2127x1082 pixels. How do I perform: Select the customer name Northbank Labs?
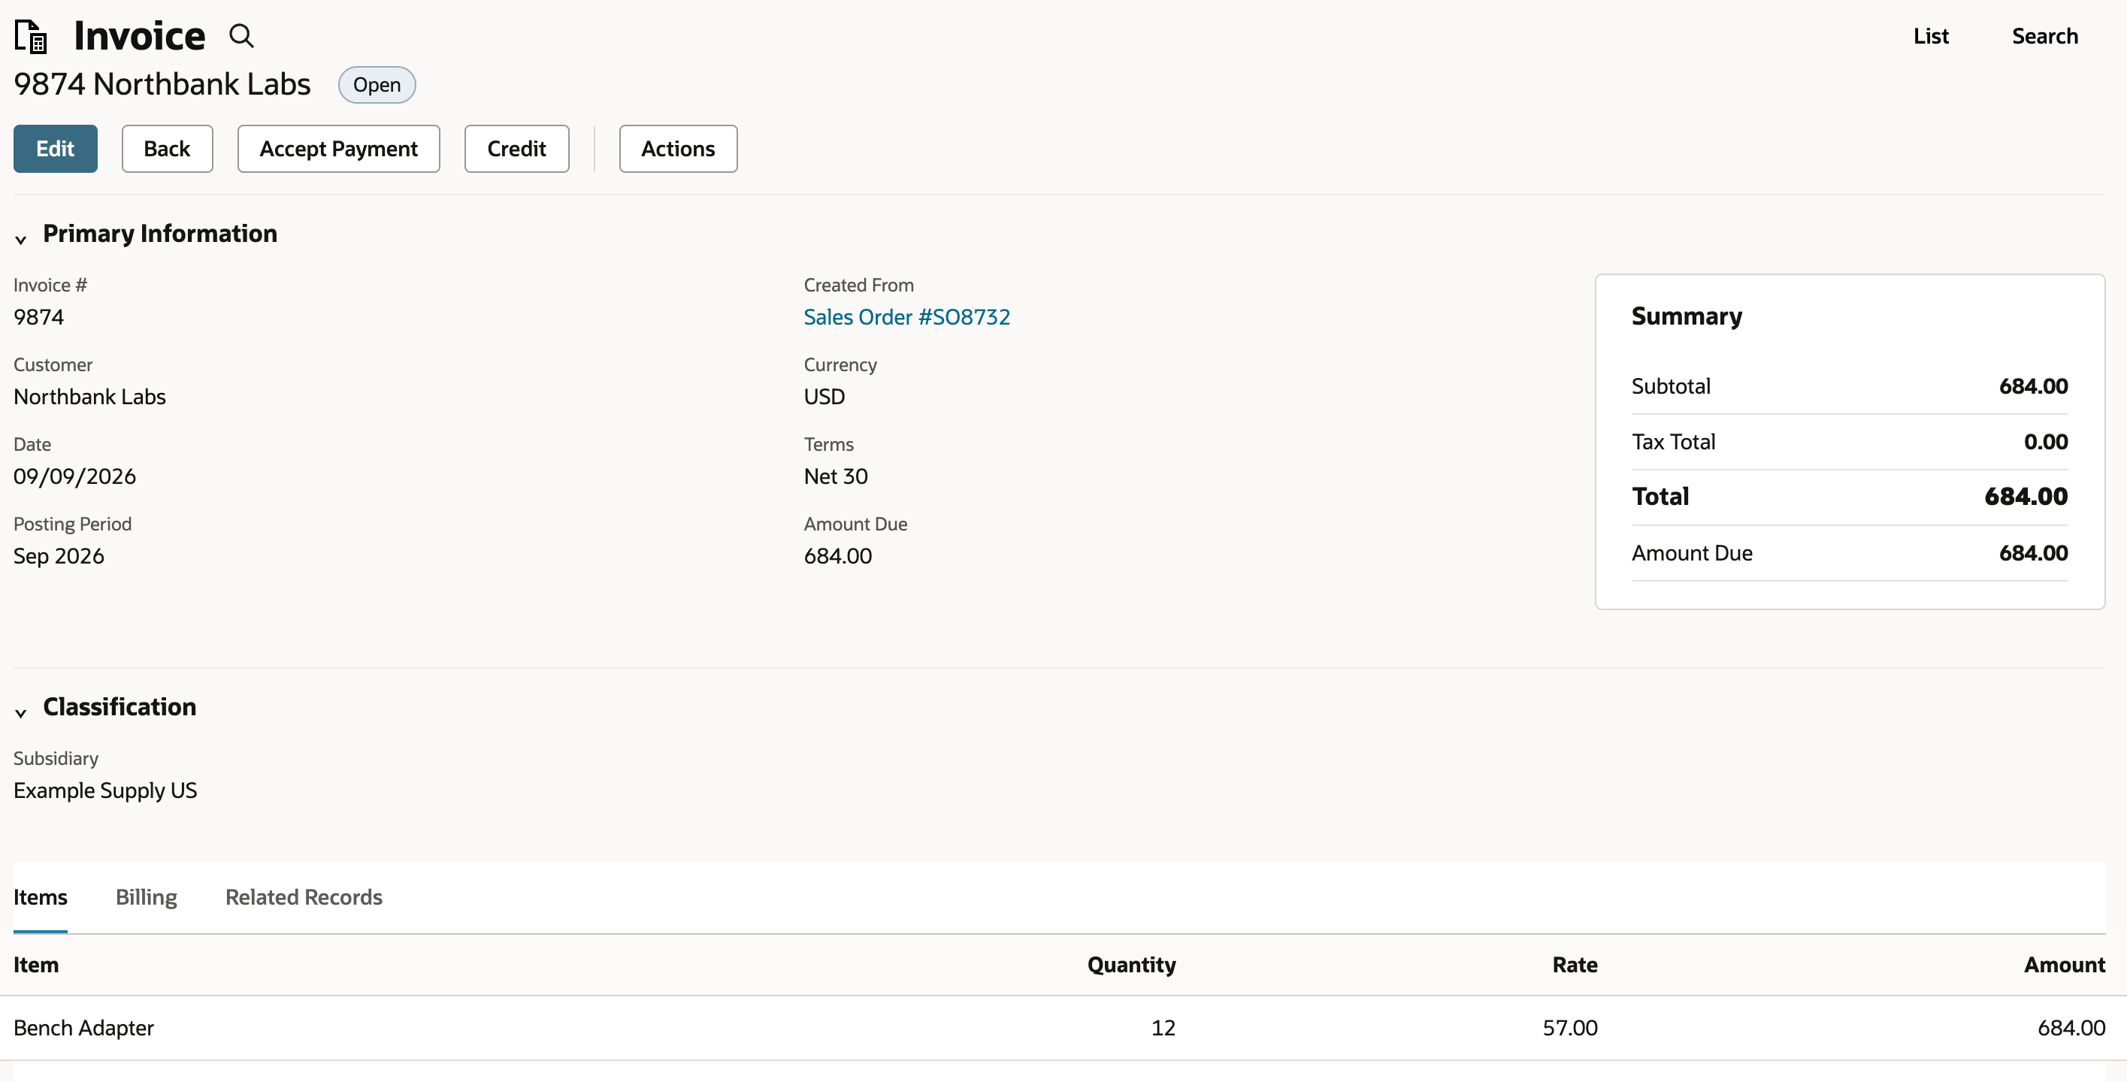click(89, 397)
